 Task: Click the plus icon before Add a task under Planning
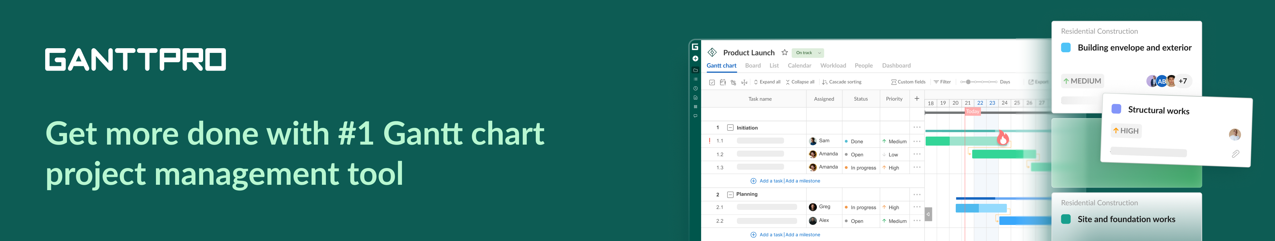[753, 235]
